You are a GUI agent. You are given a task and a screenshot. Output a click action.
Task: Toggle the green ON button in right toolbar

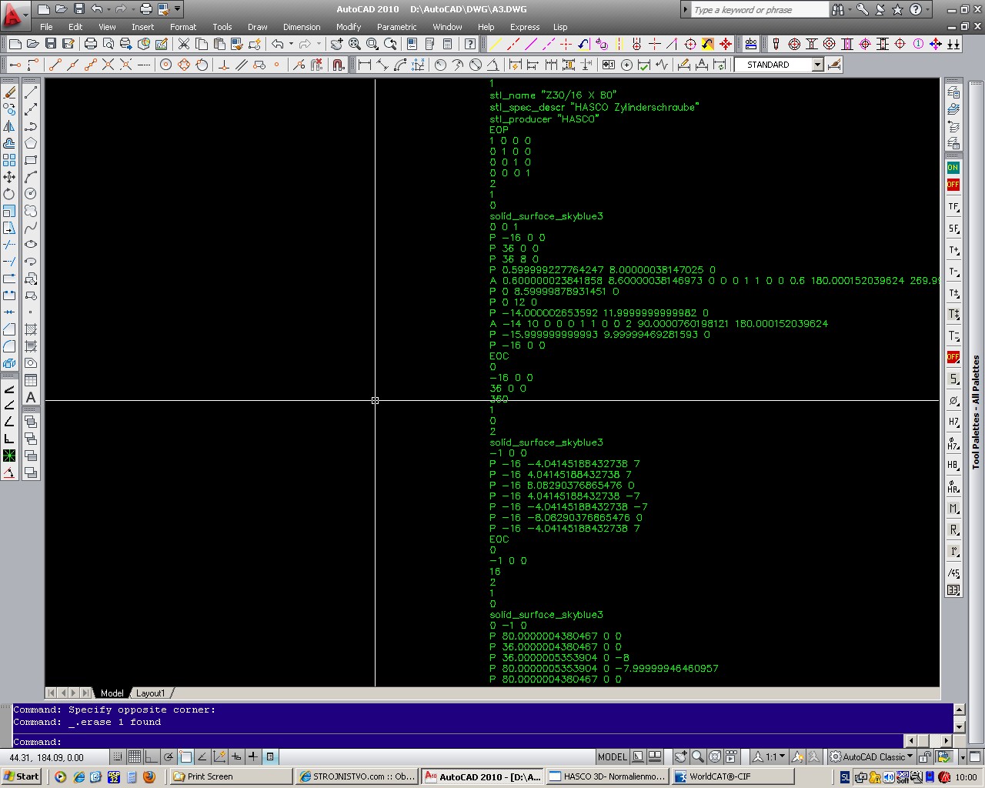coord(953,168)
